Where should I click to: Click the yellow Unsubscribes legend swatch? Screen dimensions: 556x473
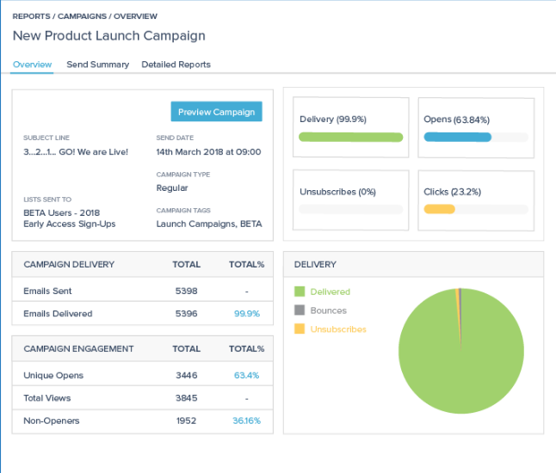coord(300,329)
